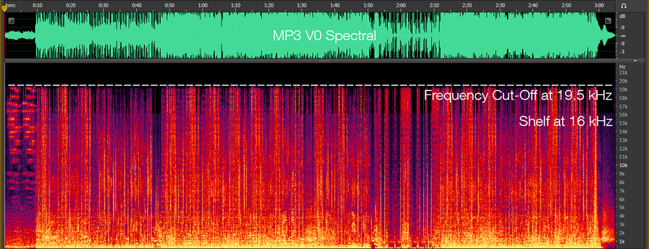
Task: Click the dB label on the amplitude scale
Action: tap(622, 16)
